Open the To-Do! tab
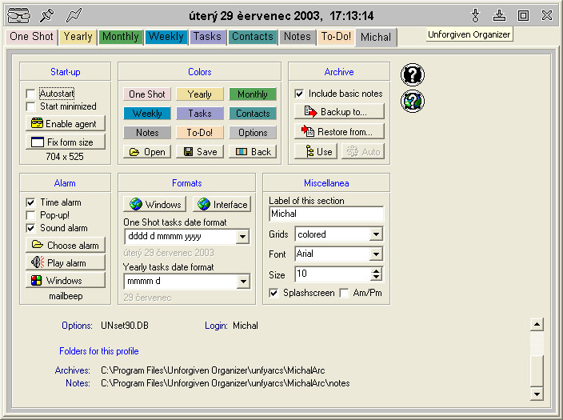This screenshot has width=563, height=420. coord(336,37)
